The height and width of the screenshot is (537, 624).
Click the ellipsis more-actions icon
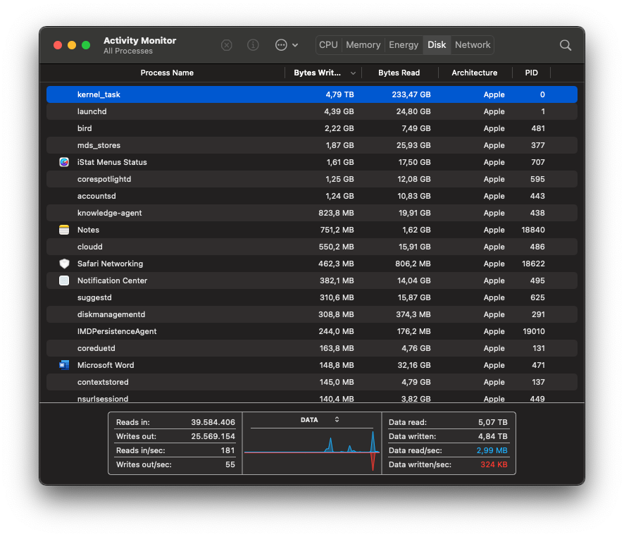coord(281,45)
